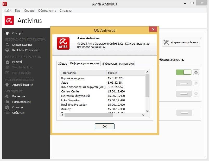
Task: Open FireWall in sidebar
Action: pyautogui.click(x=17, y=62)
